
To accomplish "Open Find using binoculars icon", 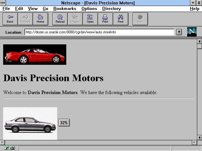I will coord(121,19).
